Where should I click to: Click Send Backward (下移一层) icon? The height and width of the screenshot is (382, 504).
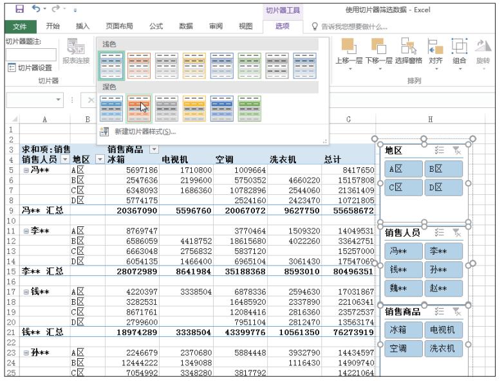tap(378, 46)
